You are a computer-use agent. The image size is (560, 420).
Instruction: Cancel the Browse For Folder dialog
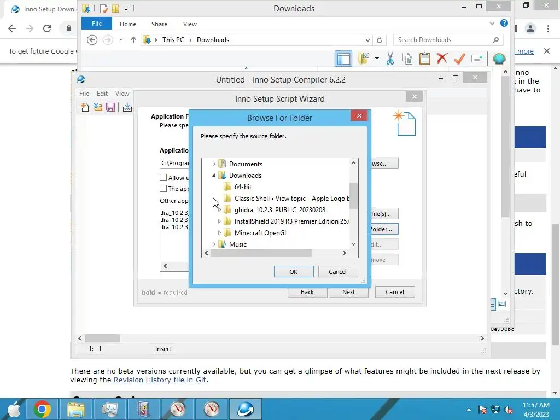(x=337, y=272)
